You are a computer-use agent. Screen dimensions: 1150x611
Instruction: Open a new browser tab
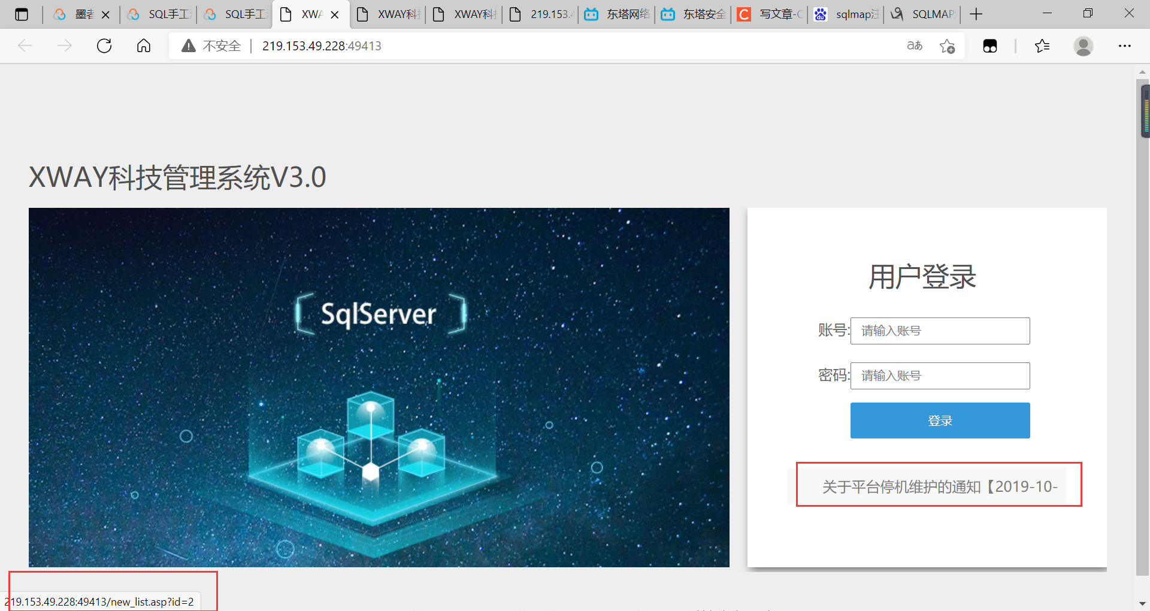pyautogui.click(x=976, y=14)
